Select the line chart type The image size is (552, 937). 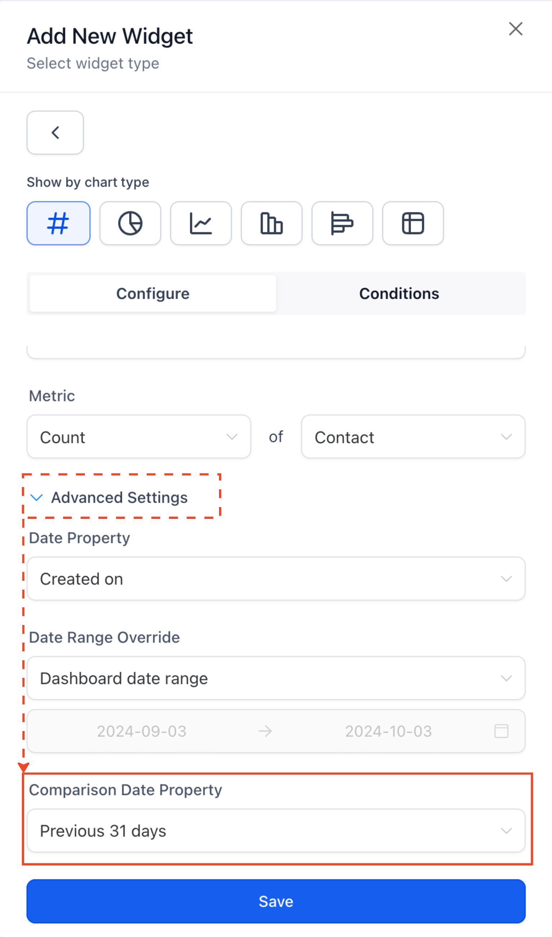click(x=201, y=223)
